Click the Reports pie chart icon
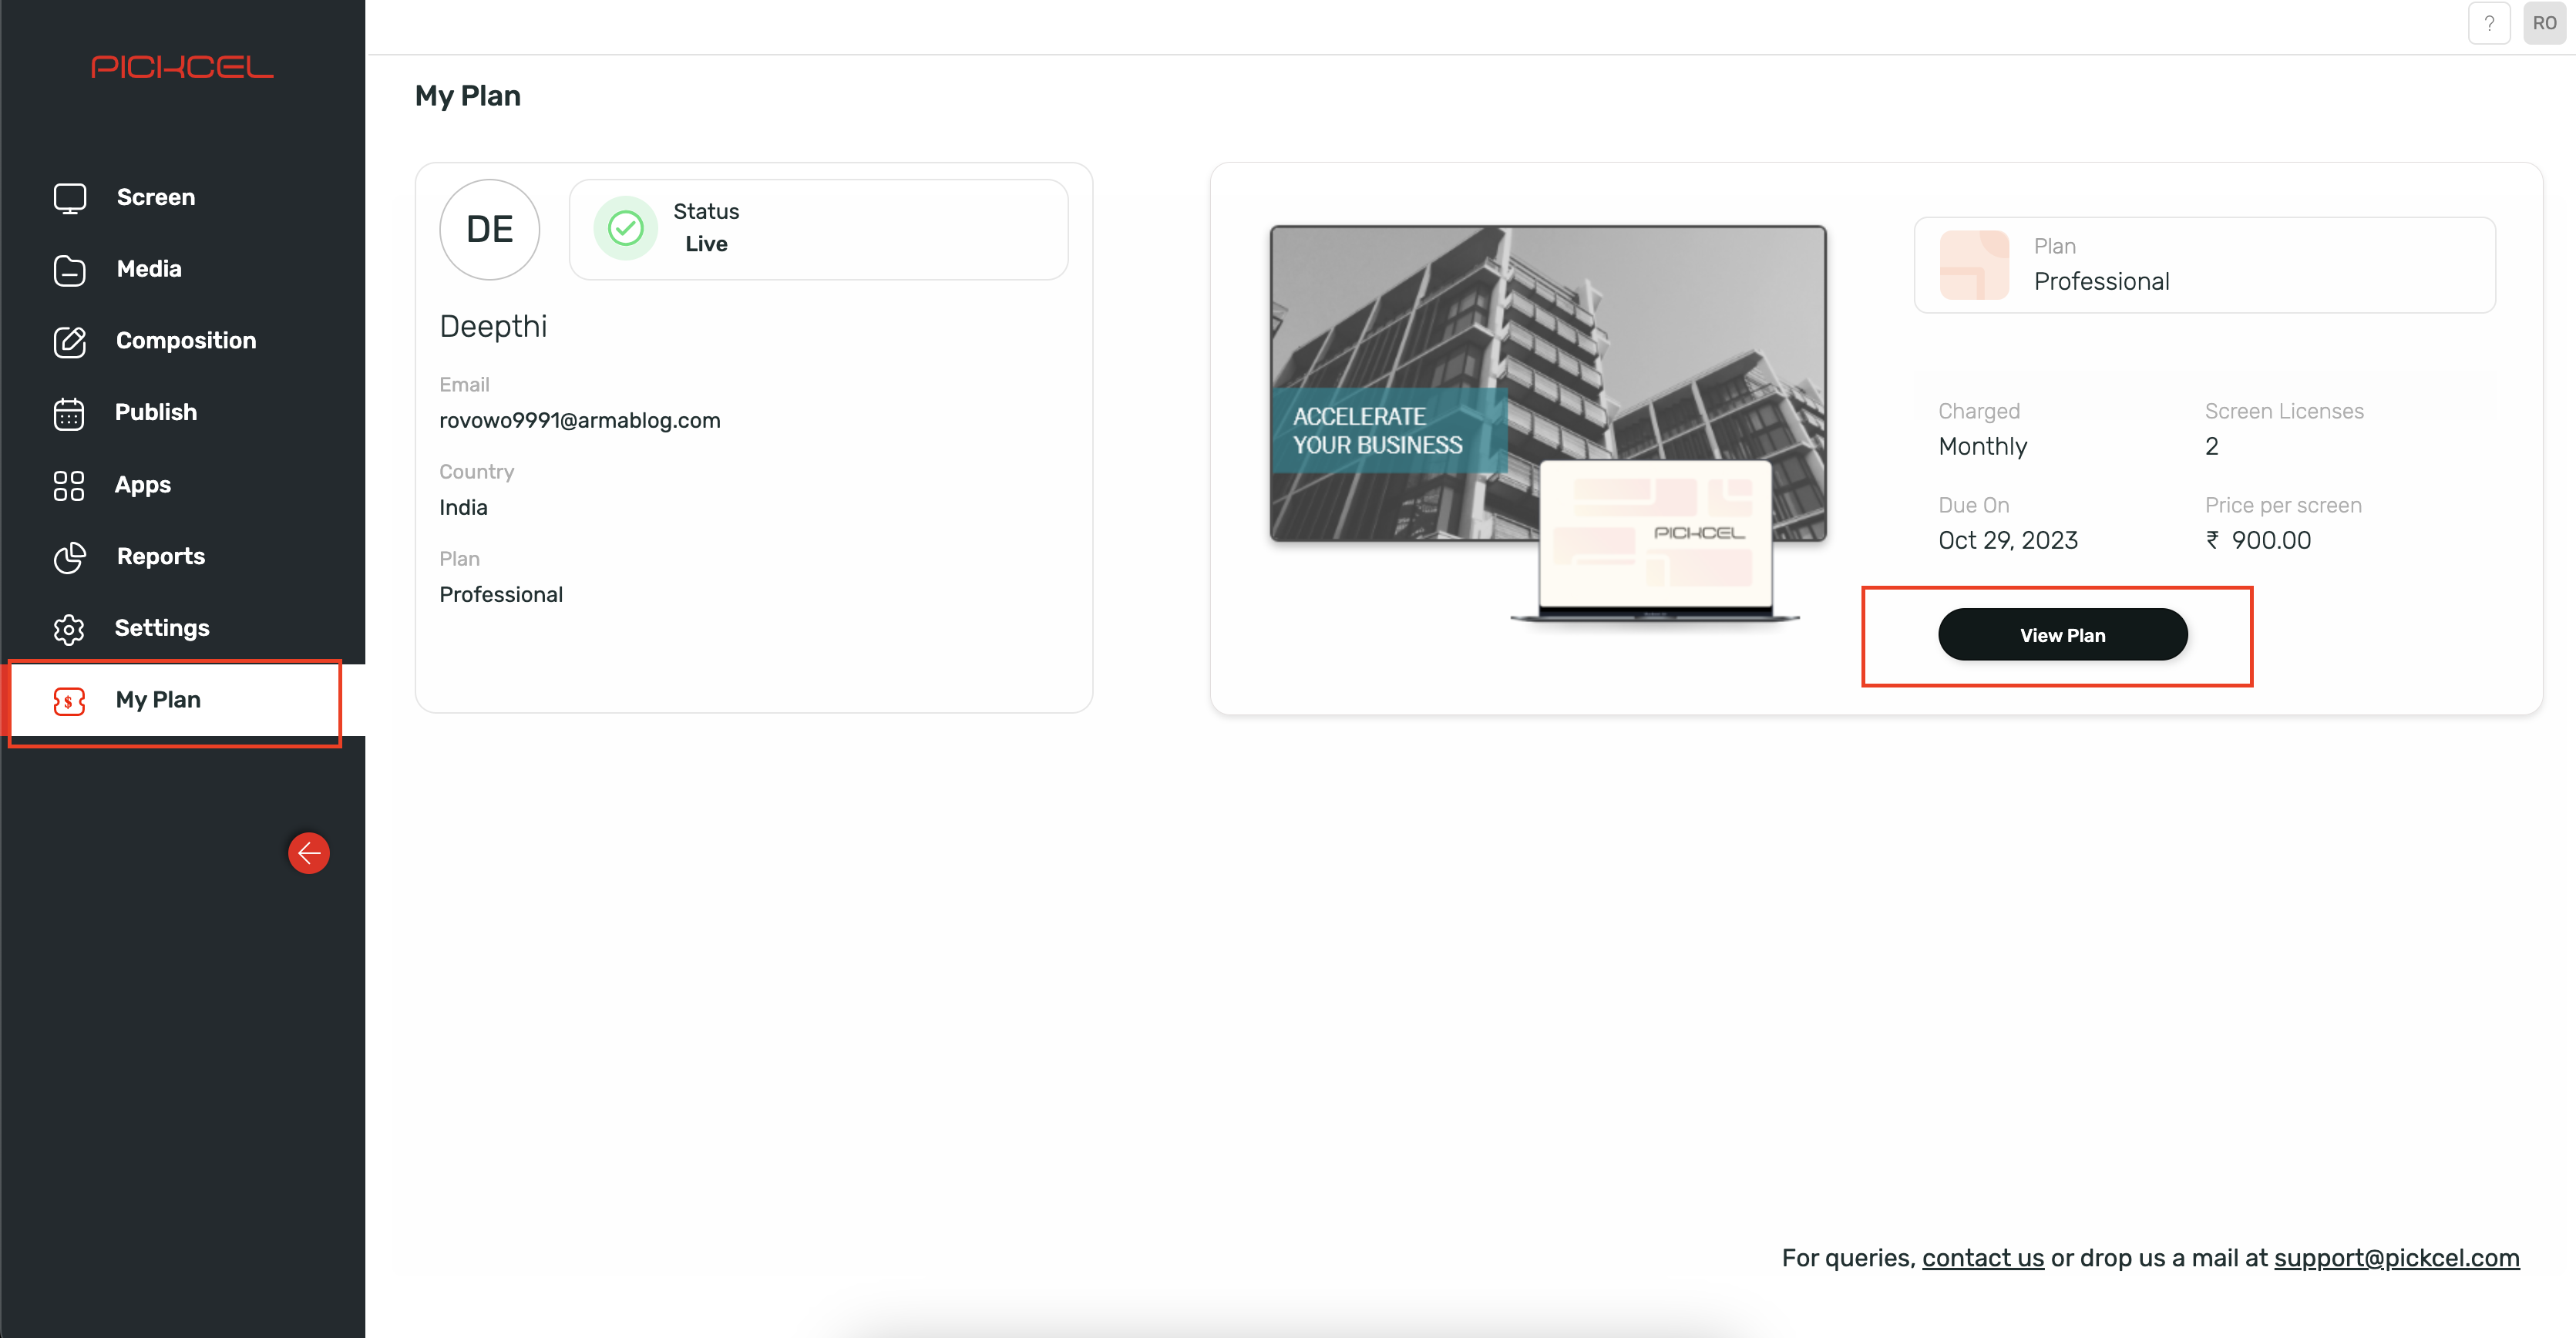Screen dimensions: 2576x1338 69,557
